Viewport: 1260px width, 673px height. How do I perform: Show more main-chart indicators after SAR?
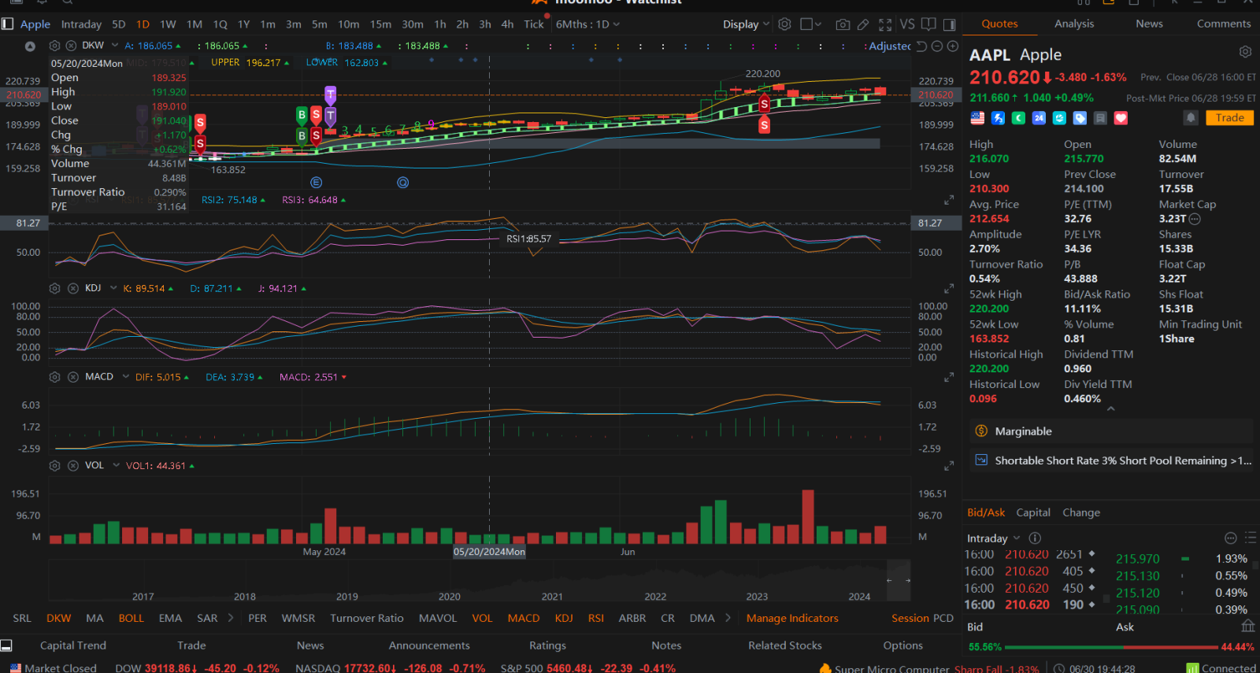[231, 618]
